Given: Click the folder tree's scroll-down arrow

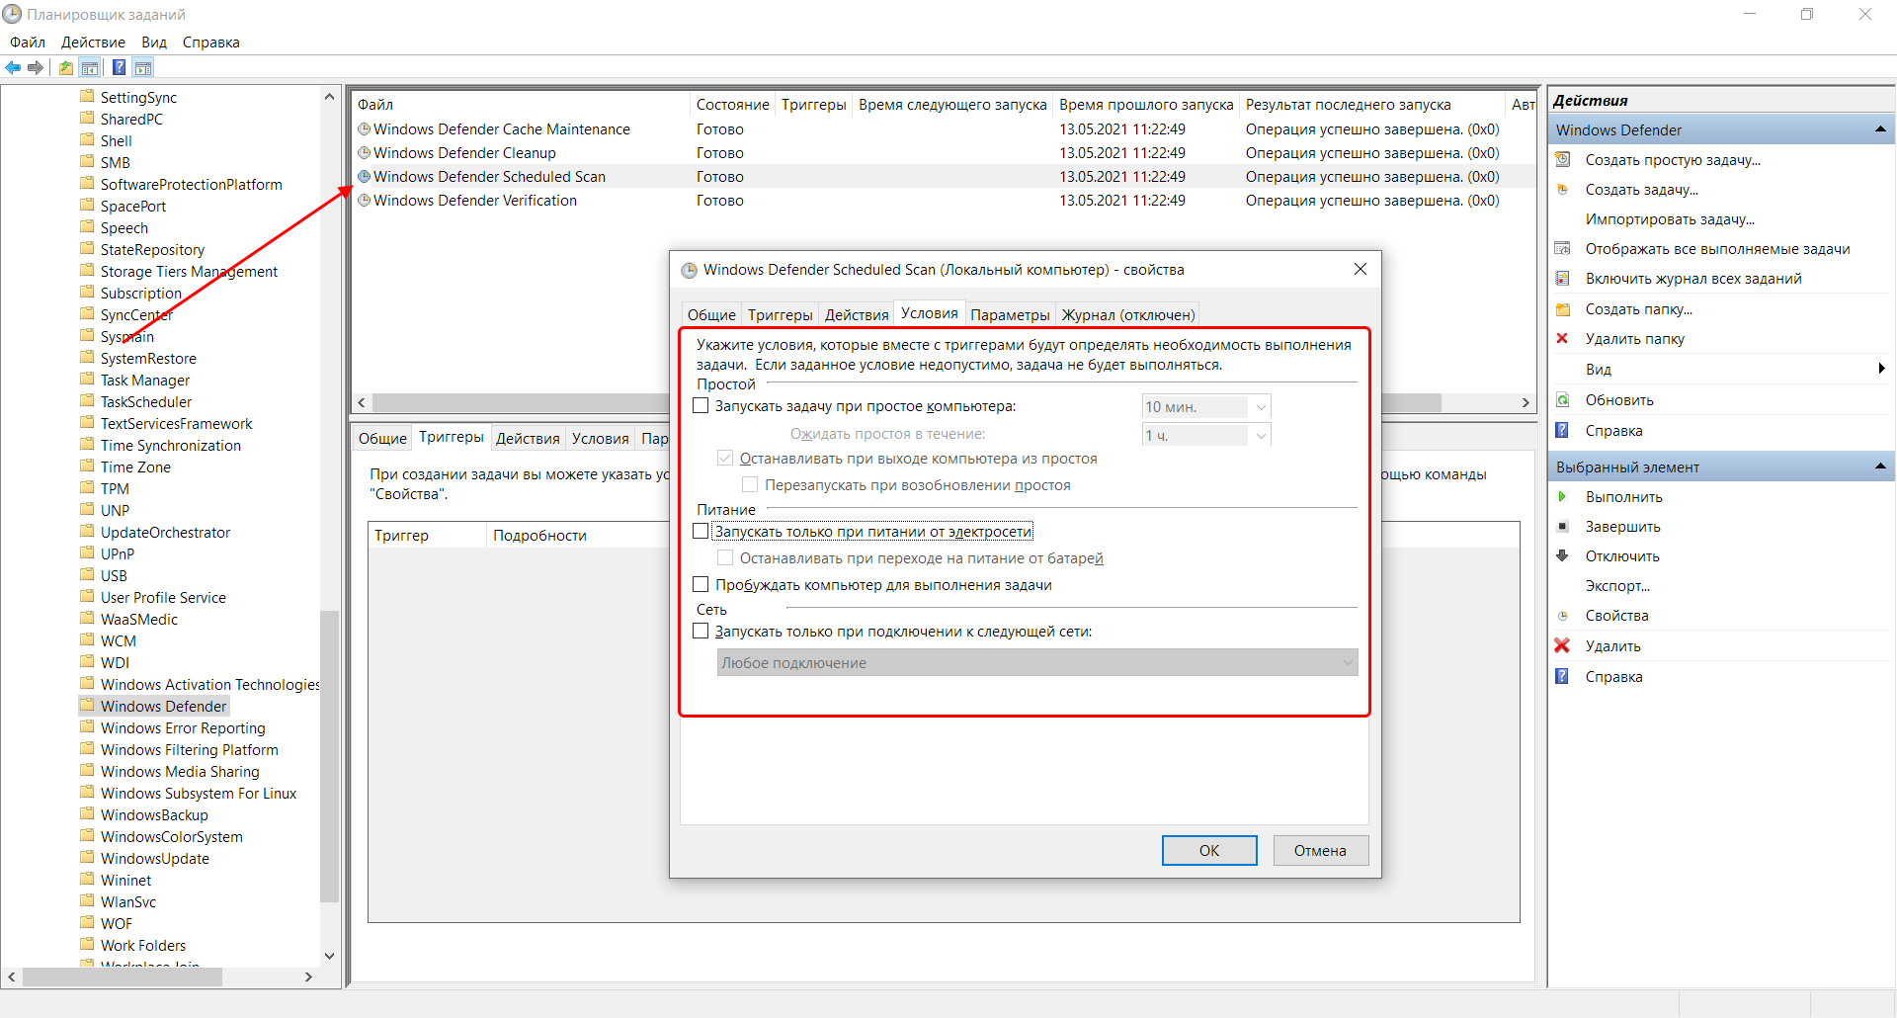Looking at the screenshot, I should click(x=329, y=956).
